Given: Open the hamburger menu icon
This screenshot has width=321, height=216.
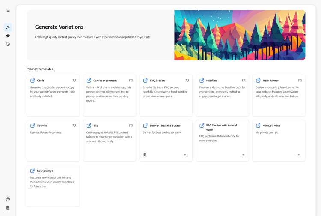Looking at the screenshot, I should pyautogui.click(x=8, y=10).
